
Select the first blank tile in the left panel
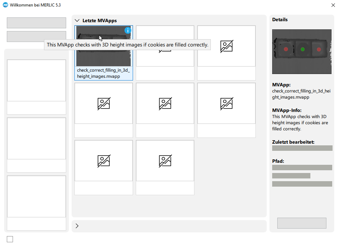click(x=36, y=81)
